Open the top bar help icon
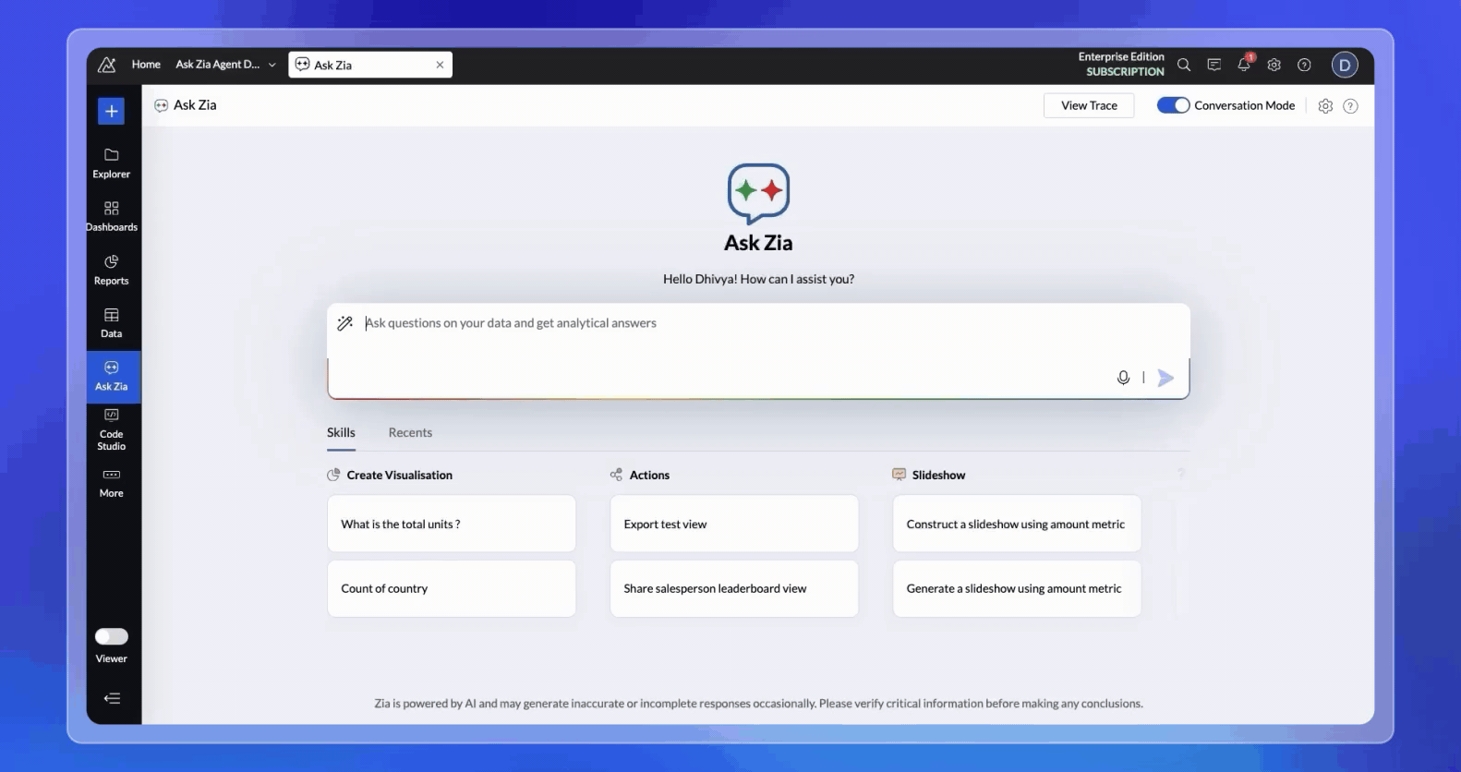 point(1304,65)
